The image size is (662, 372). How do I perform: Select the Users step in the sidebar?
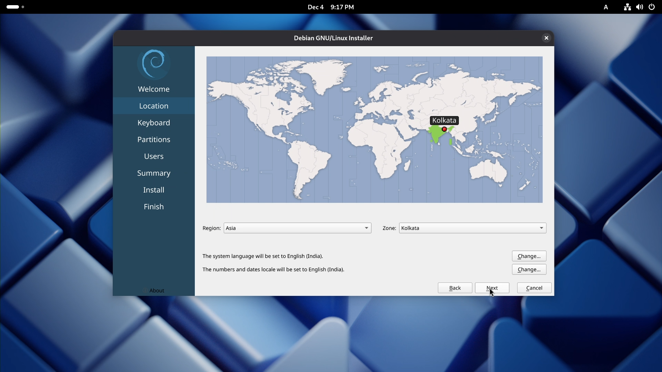(154, 156)
